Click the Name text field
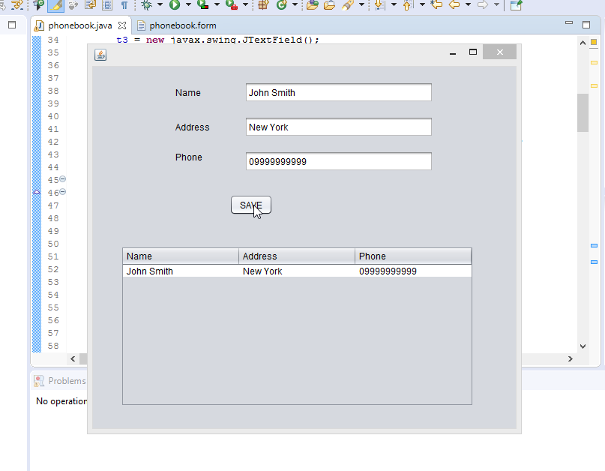 (338, 93)
